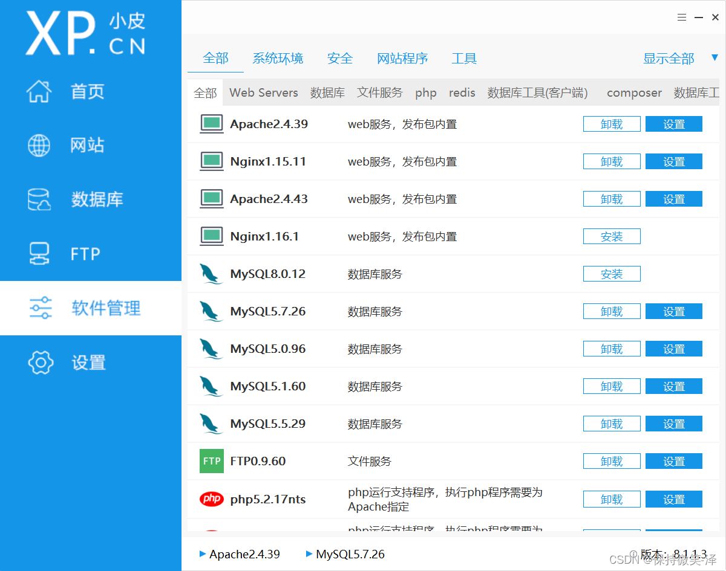
Task: Switch to the 工具 tab
Action: (464, 59)
